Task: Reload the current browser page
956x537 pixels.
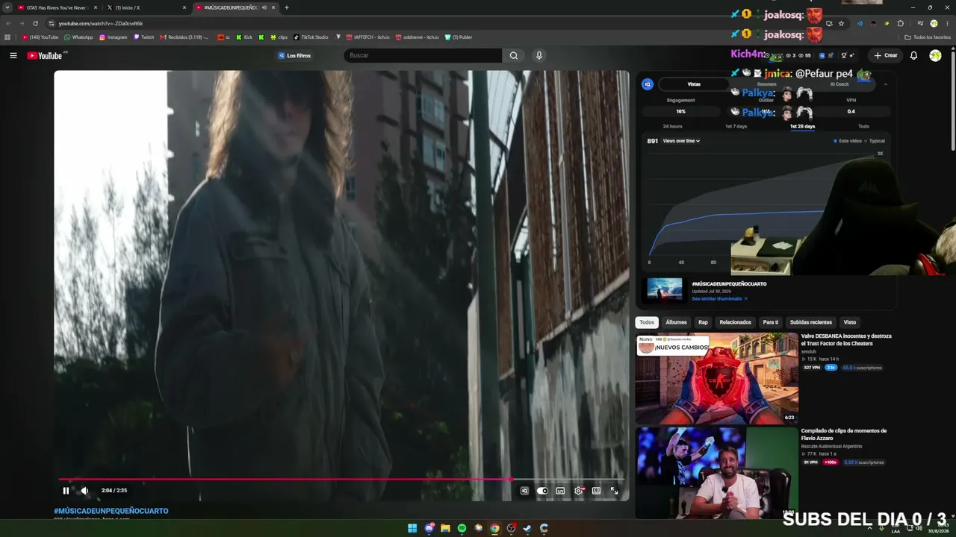Action: (35, 23)
